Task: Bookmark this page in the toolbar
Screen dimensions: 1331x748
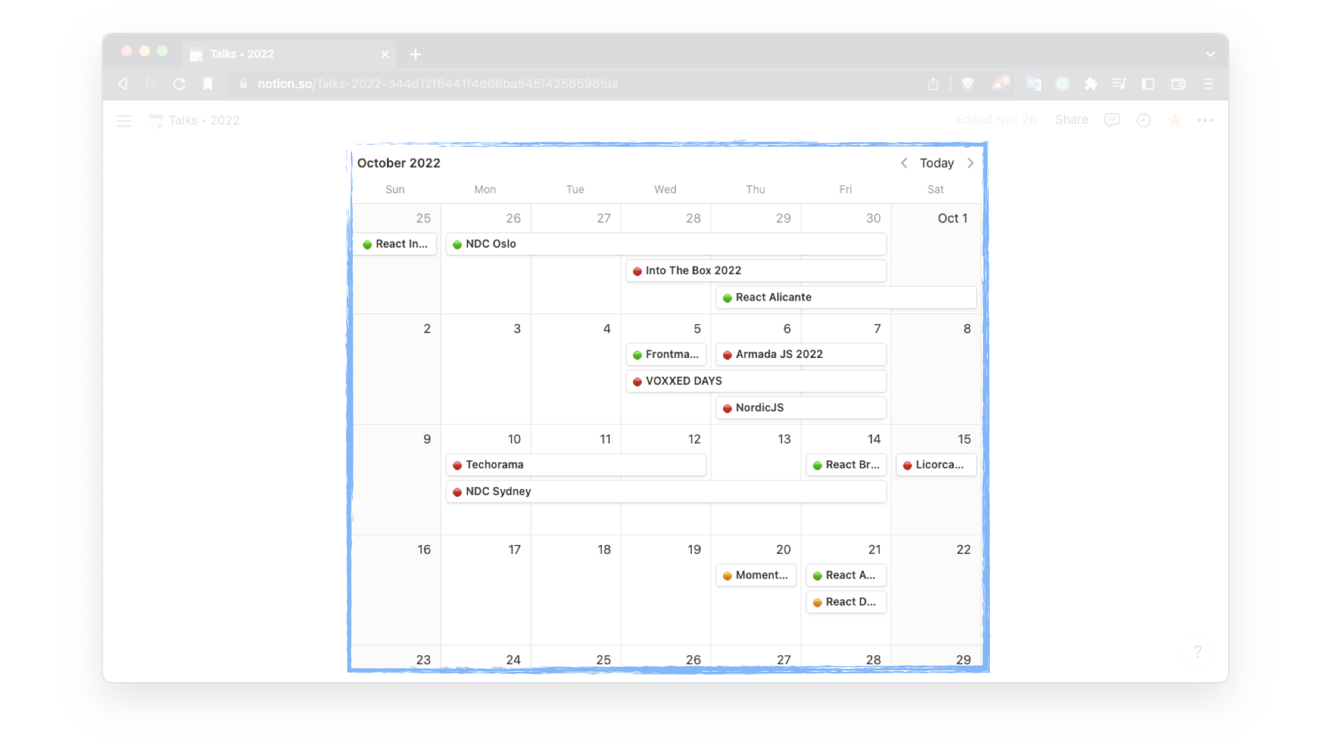Action: [x=207, y=84]
